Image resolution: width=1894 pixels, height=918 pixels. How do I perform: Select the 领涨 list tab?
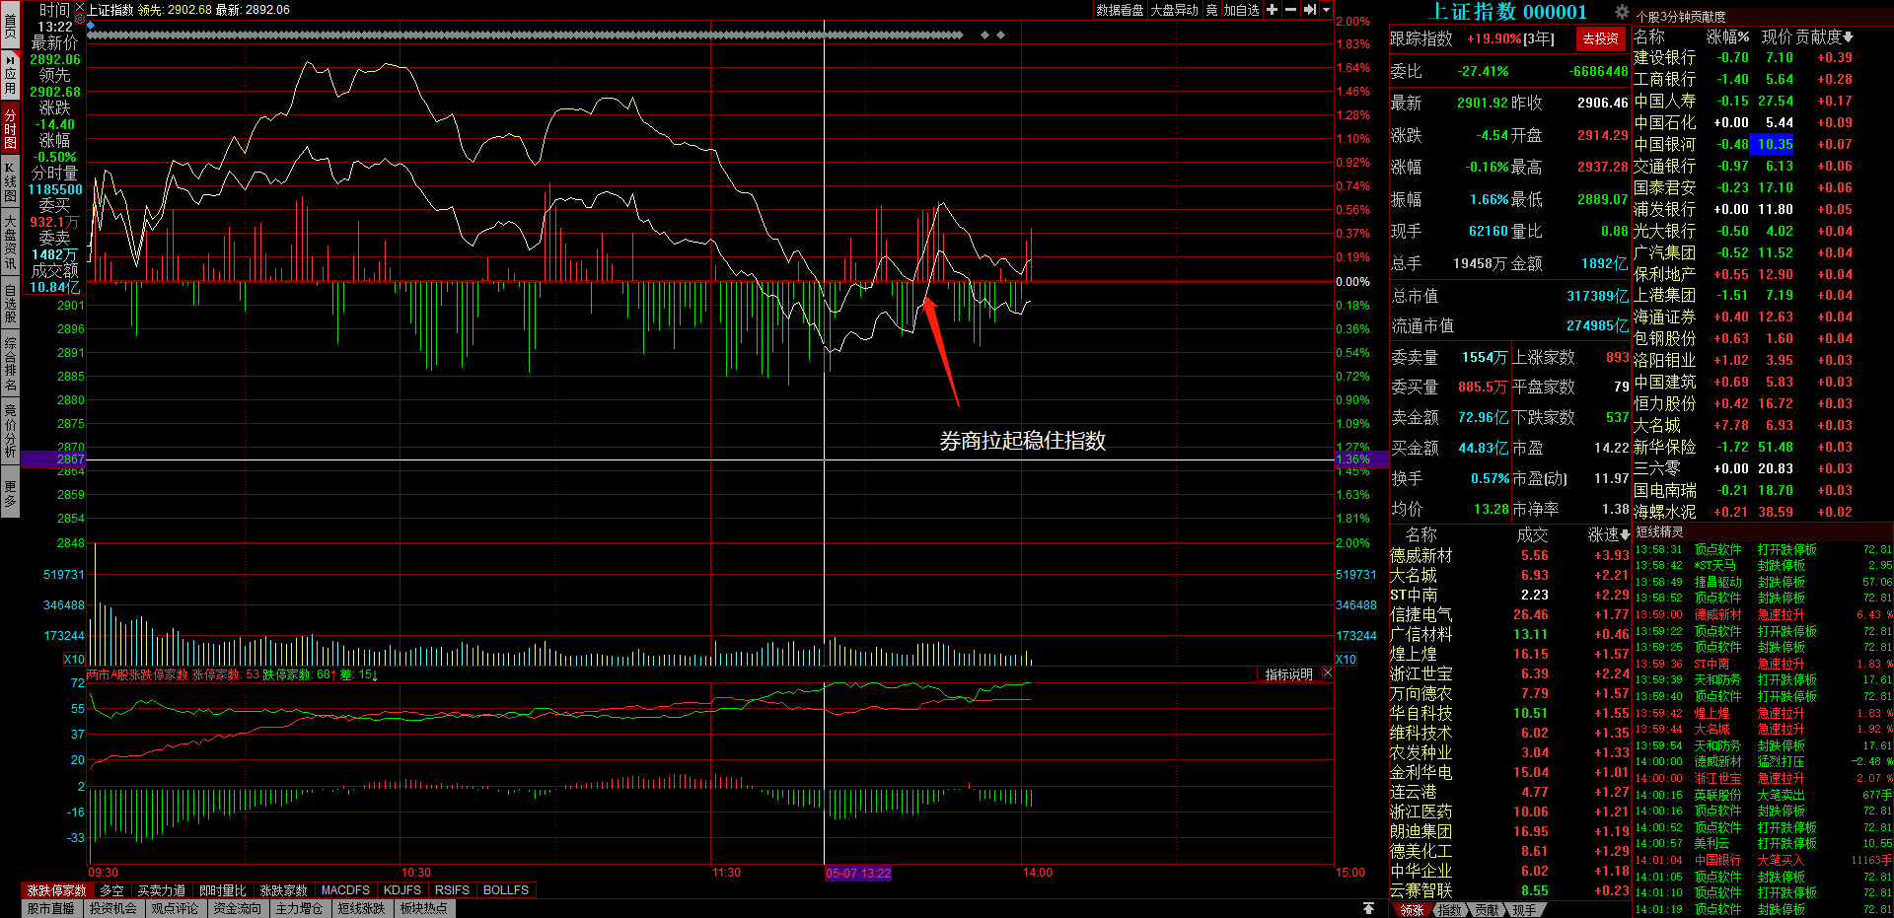pos(1412,910)
